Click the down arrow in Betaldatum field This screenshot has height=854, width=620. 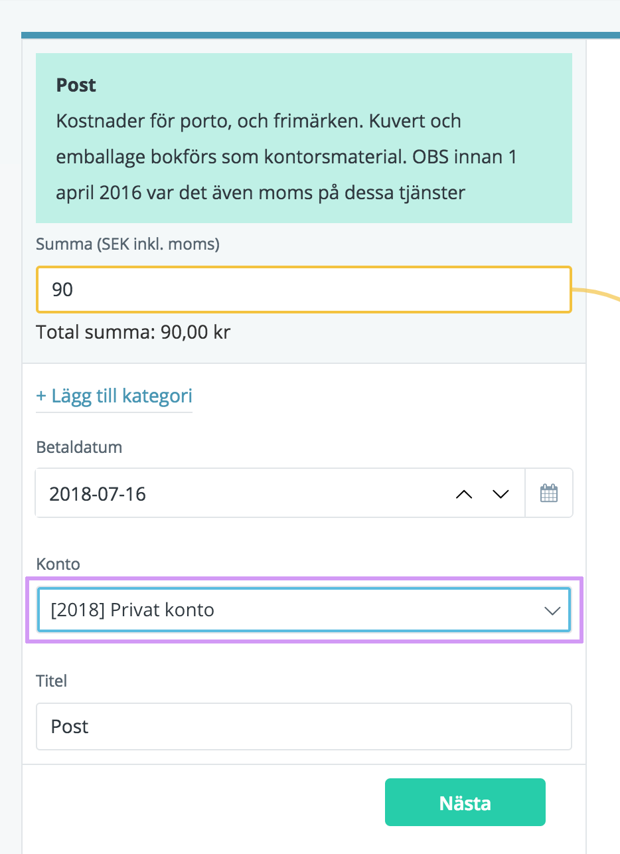coord(500,493)
